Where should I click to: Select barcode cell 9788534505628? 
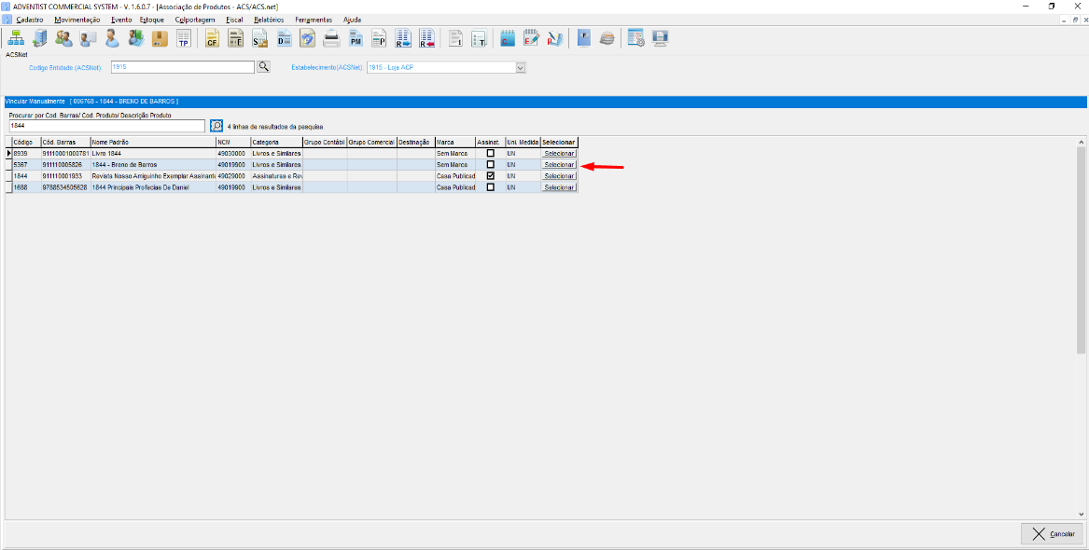(x=65, y=187)
